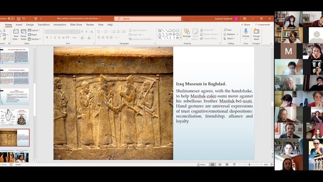Click the Increase Font Size icon
This screenshot has width=323, height=182.
[x=82, y=31]
